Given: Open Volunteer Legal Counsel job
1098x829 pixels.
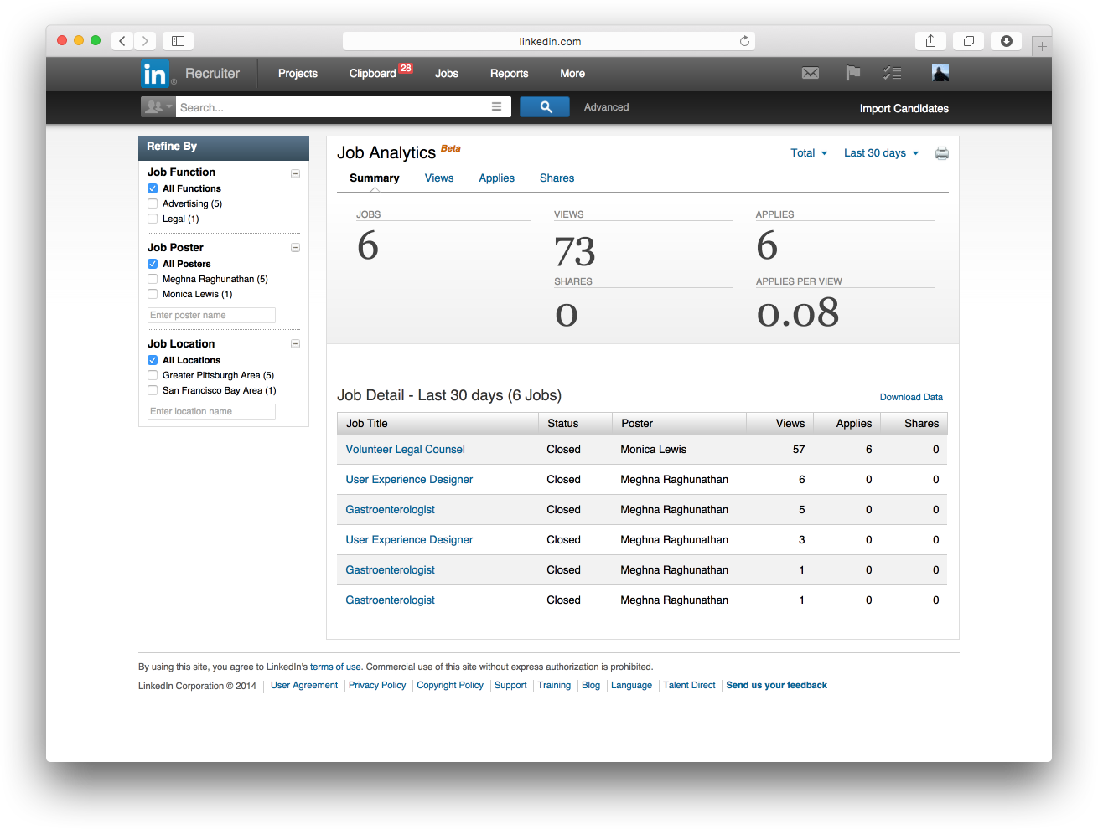Looking at the screenshot, I should point(406,450).
